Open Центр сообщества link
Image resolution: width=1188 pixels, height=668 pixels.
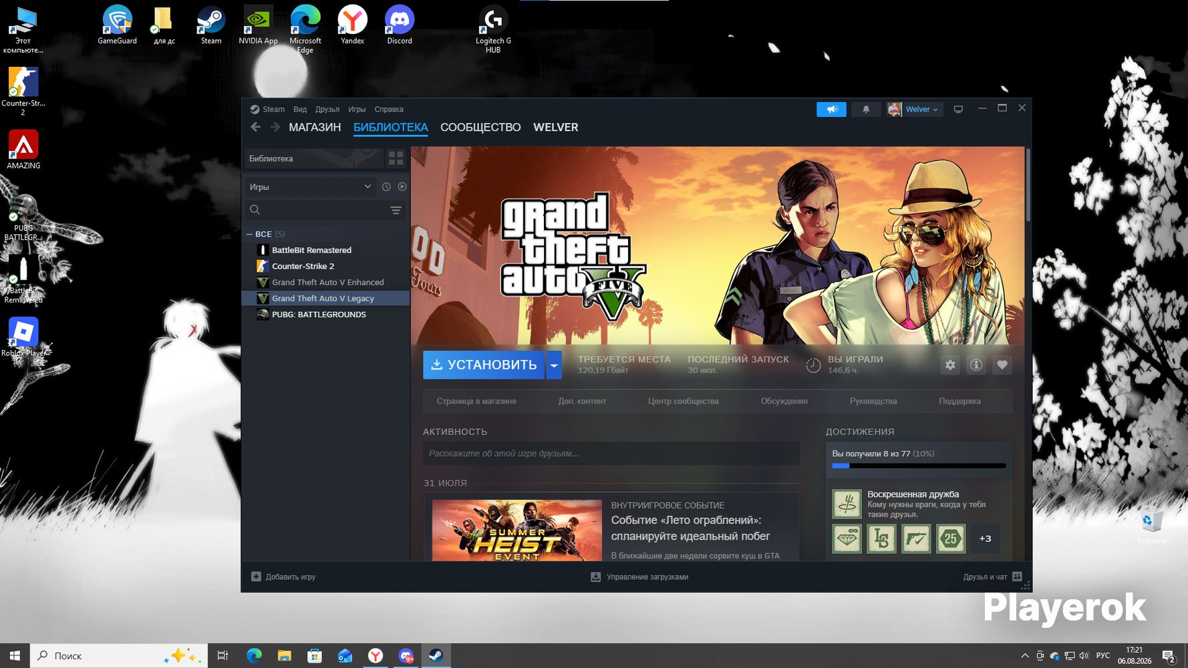click(683, 401)
